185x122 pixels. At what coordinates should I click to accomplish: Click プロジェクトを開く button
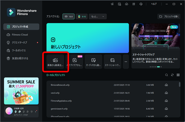[169, 17]
